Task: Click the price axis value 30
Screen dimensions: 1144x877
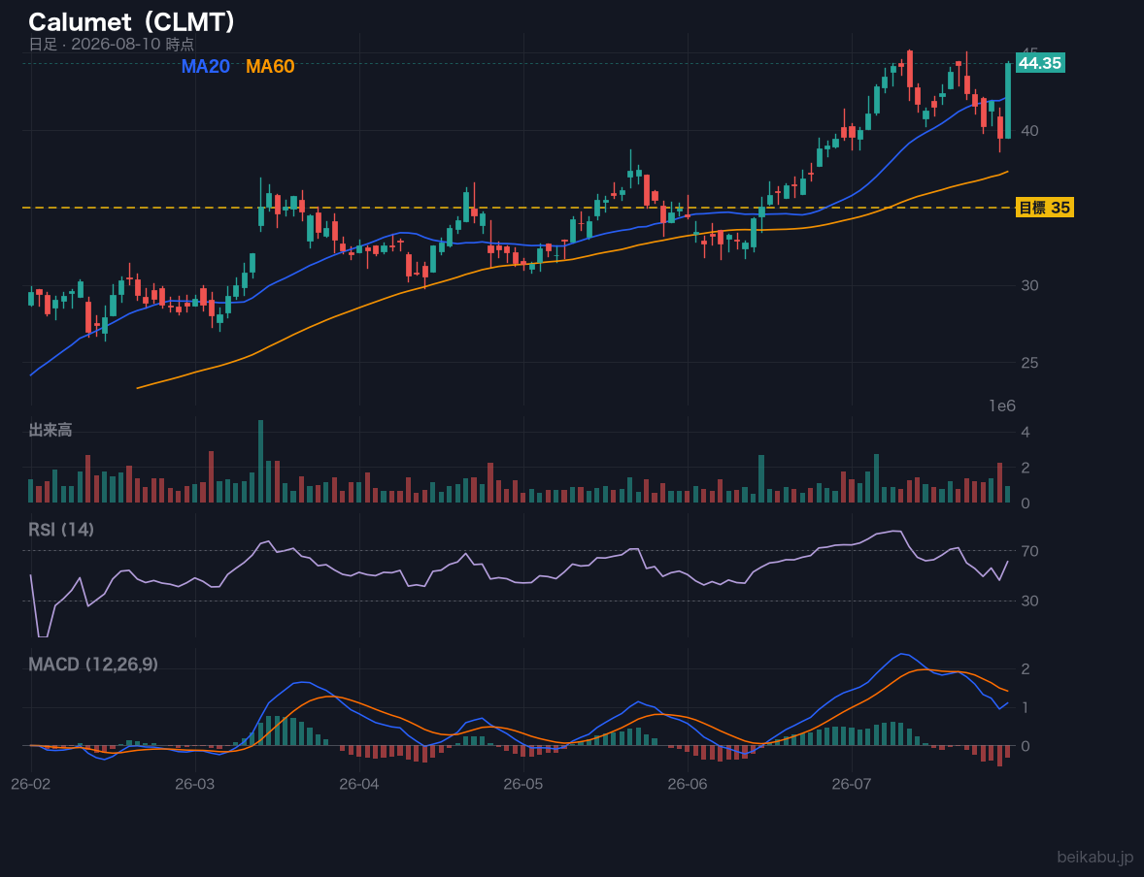Action: [x=1029, y=285]
